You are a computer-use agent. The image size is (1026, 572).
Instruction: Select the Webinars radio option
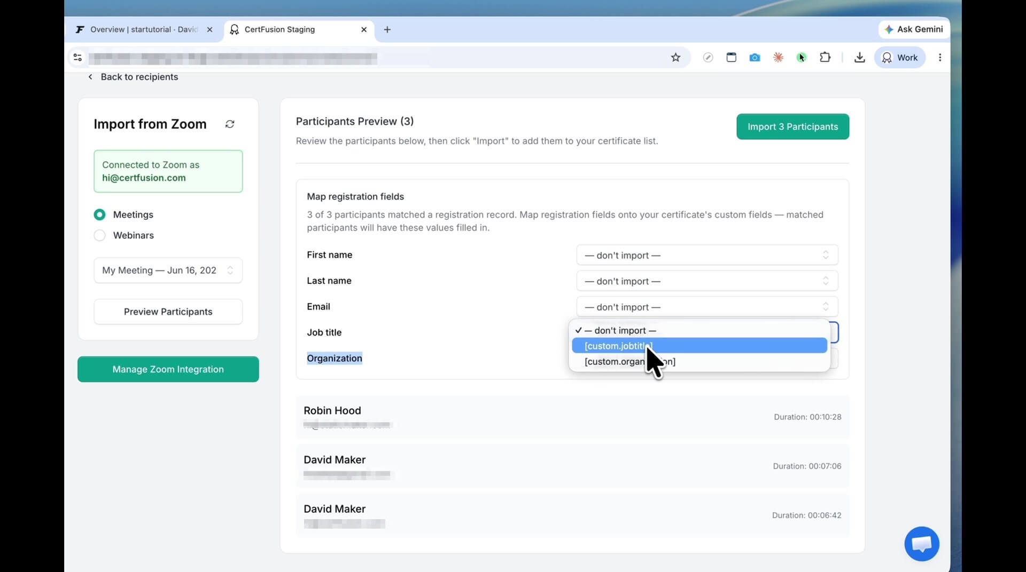pyautogui.click(x=99, y=235)
